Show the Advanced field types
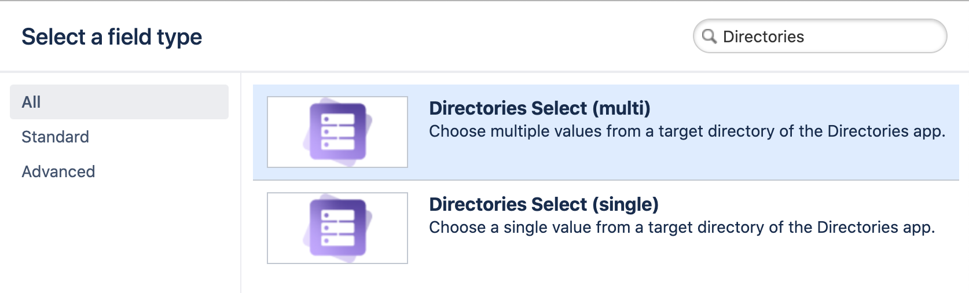The height and width of the screenshot is (293, 969). (58, 171)
